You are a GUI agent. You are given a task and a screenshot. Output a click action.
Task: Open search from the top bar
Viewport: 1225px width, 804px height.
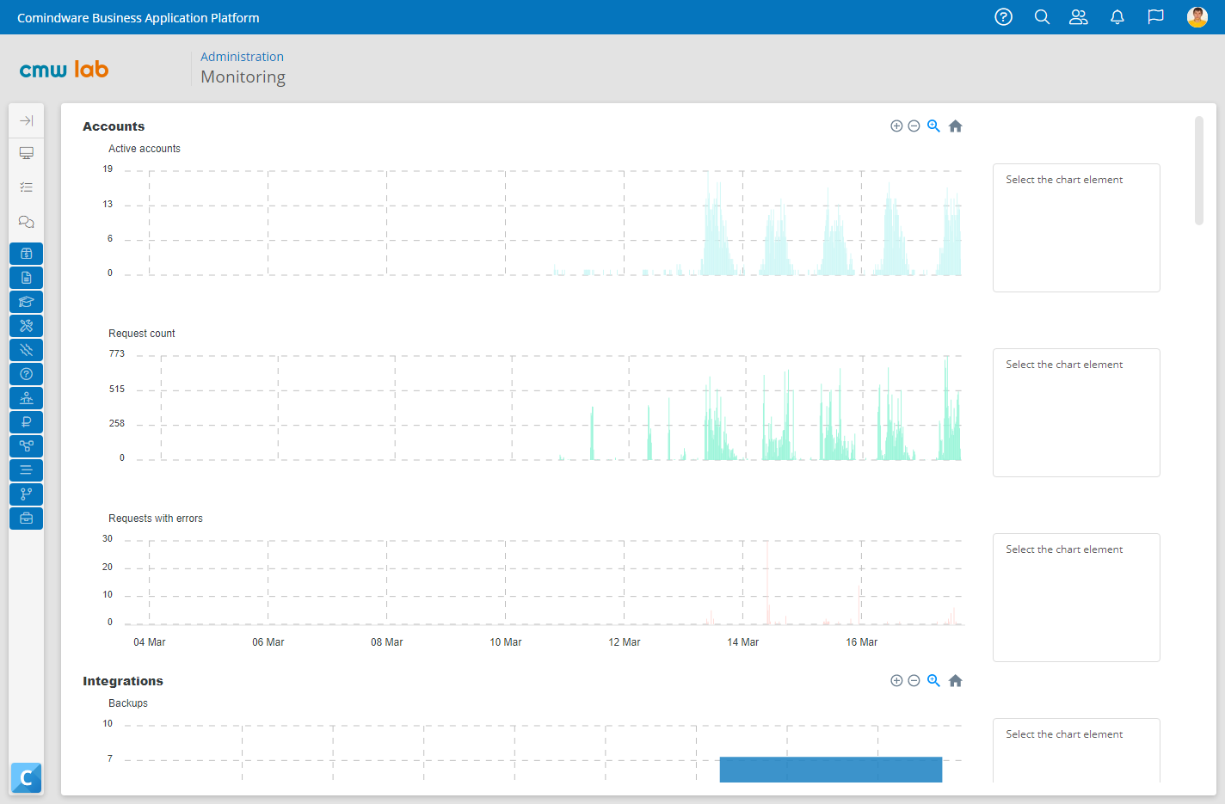(x=1042, y=17)
